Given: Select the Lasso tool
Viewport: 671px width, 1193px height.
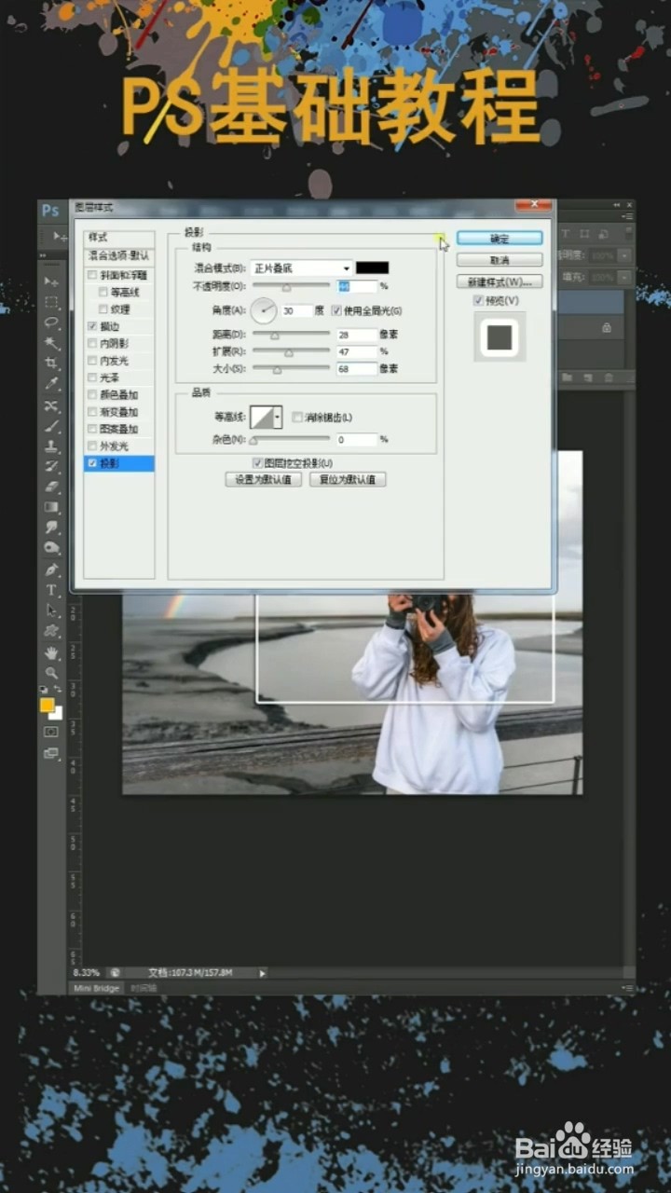Looking at the screenshot, I should pos(51,322).
